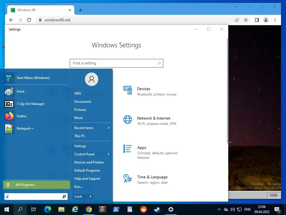Viewport: 286px width, 215px height.
Task: Open Documents from start menu
Action: click(83, 101)
